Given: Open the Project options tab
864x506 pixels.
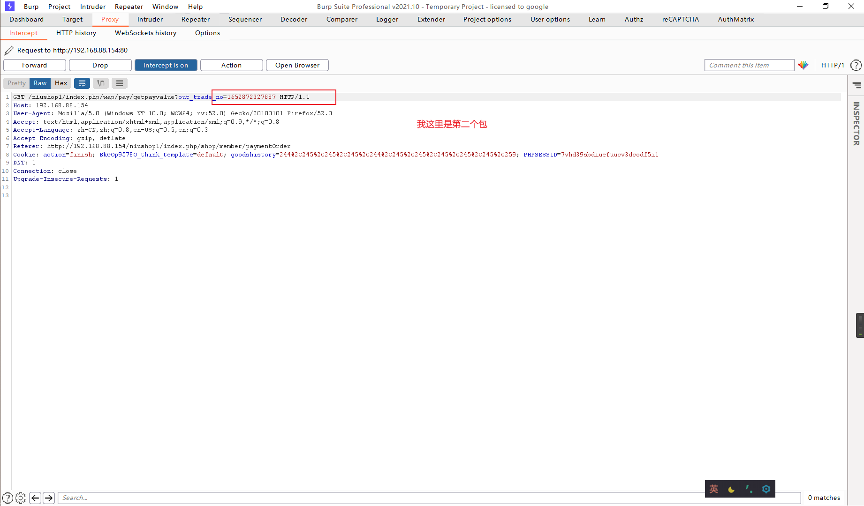Looking at the screenshot, I should point(487,19).
